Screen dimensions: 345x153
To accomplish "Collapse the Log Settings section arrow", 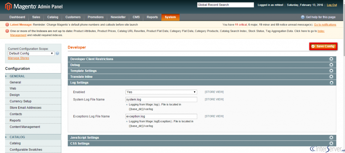I will pos(332,83).
